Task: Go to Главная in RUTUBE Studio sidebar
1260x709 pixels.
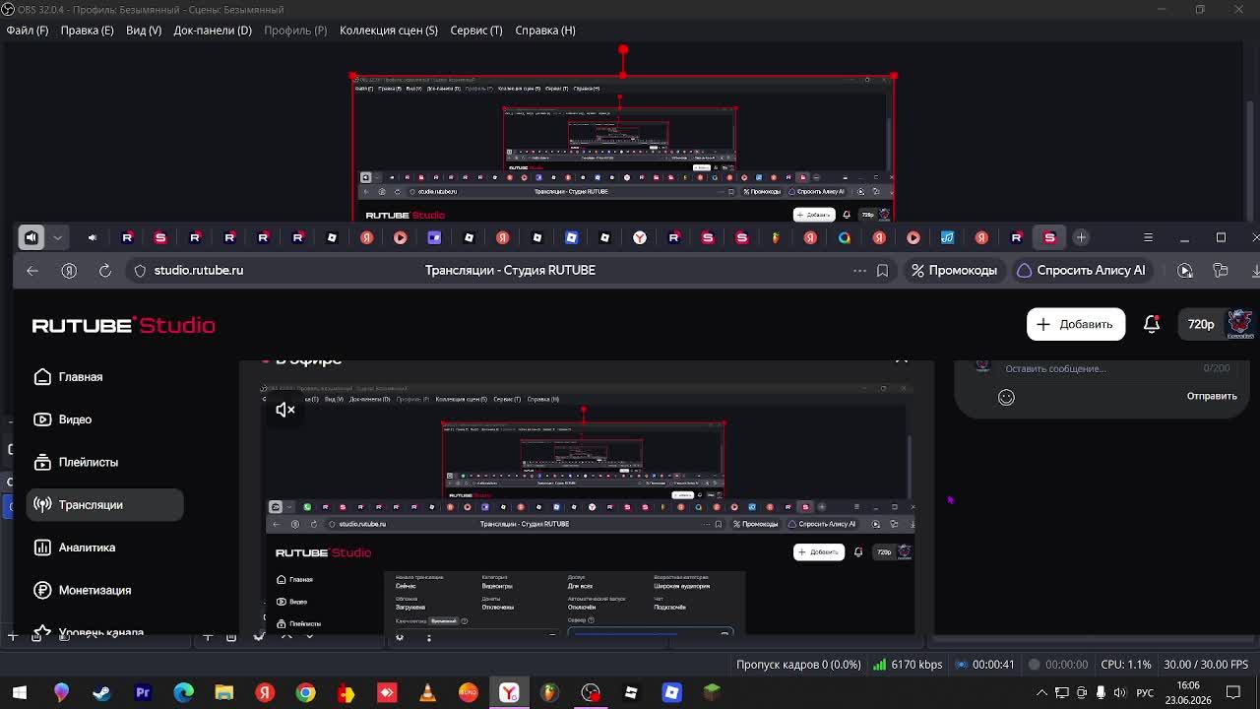Action: pyautogui.click(x=81, y=377)
